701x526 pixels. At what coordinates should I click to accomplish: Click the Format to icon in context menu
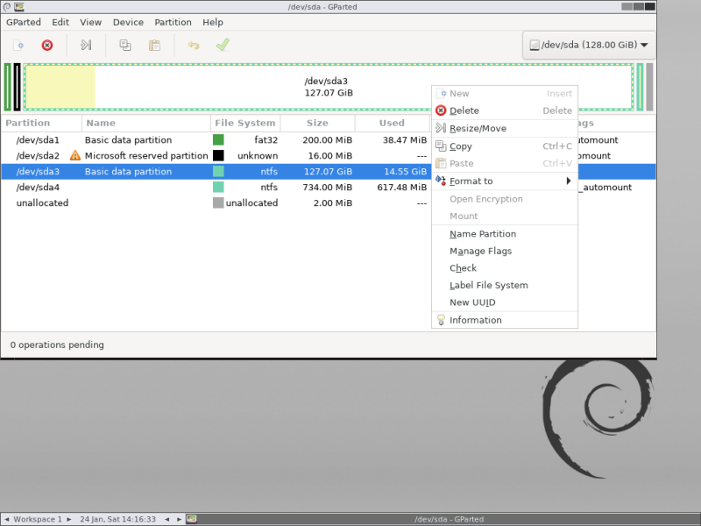click(x=441, y=181)
